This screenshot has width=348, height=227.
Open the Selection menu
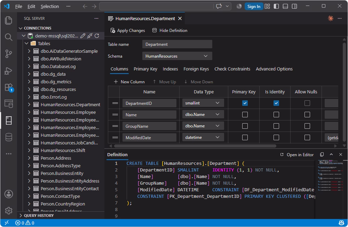coord(50,7)
